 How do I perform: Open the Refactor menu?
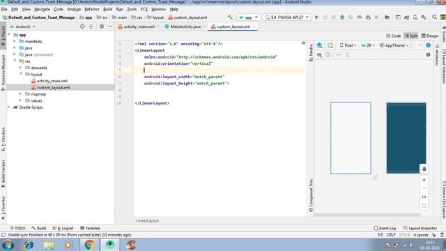click(x=91, y=9)
